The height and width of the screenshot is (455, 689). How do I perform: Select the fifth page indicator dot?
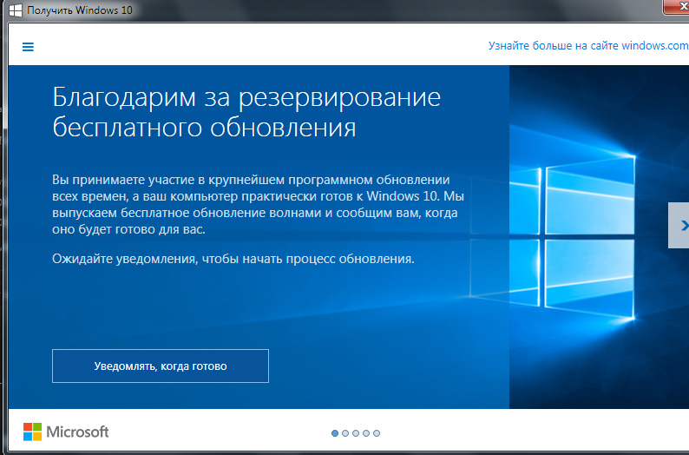coord(377,433)
